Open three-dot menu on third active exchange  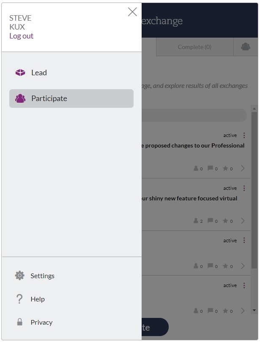(244, 241)
